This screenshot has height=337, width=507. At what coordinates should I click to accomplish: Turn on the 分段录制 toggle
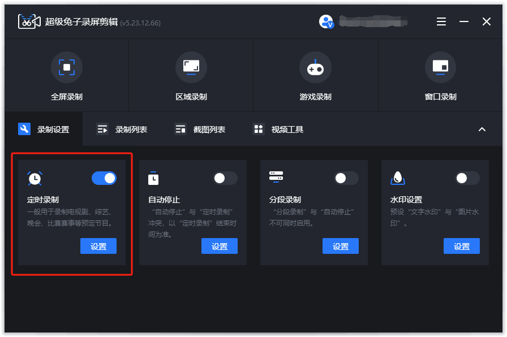[346, 178]
